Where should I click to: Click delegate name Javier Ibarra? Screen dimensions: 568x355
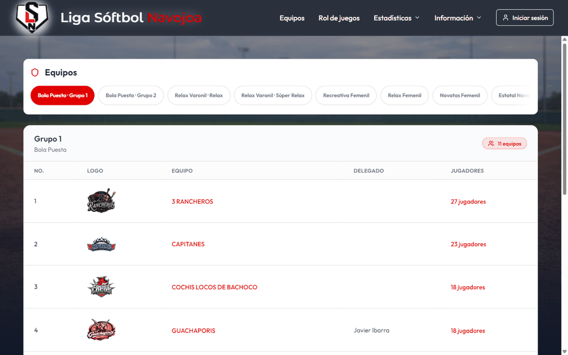(372, 330)
